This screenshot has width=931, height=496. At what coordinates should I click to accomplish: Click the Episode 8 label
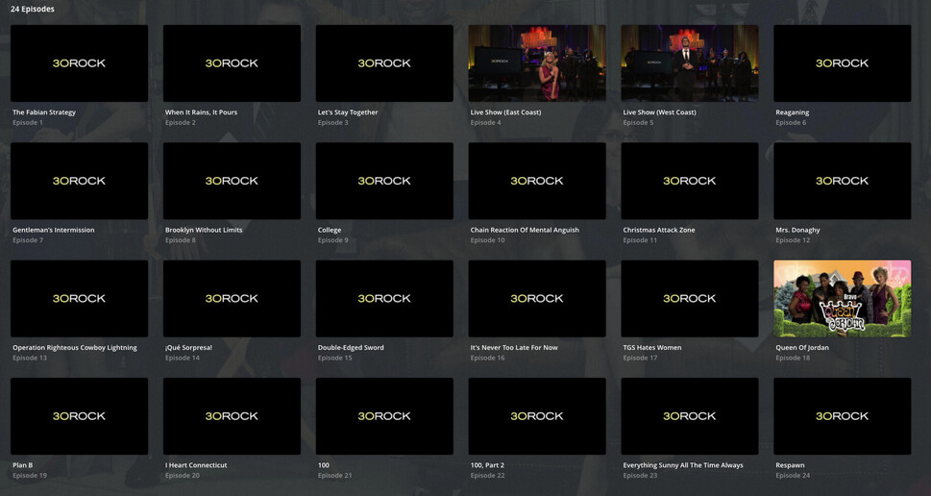click(181, 240)
